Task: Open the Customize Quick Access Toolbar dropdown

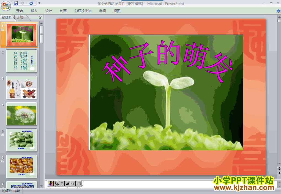Action: click(x=39, y=3)
